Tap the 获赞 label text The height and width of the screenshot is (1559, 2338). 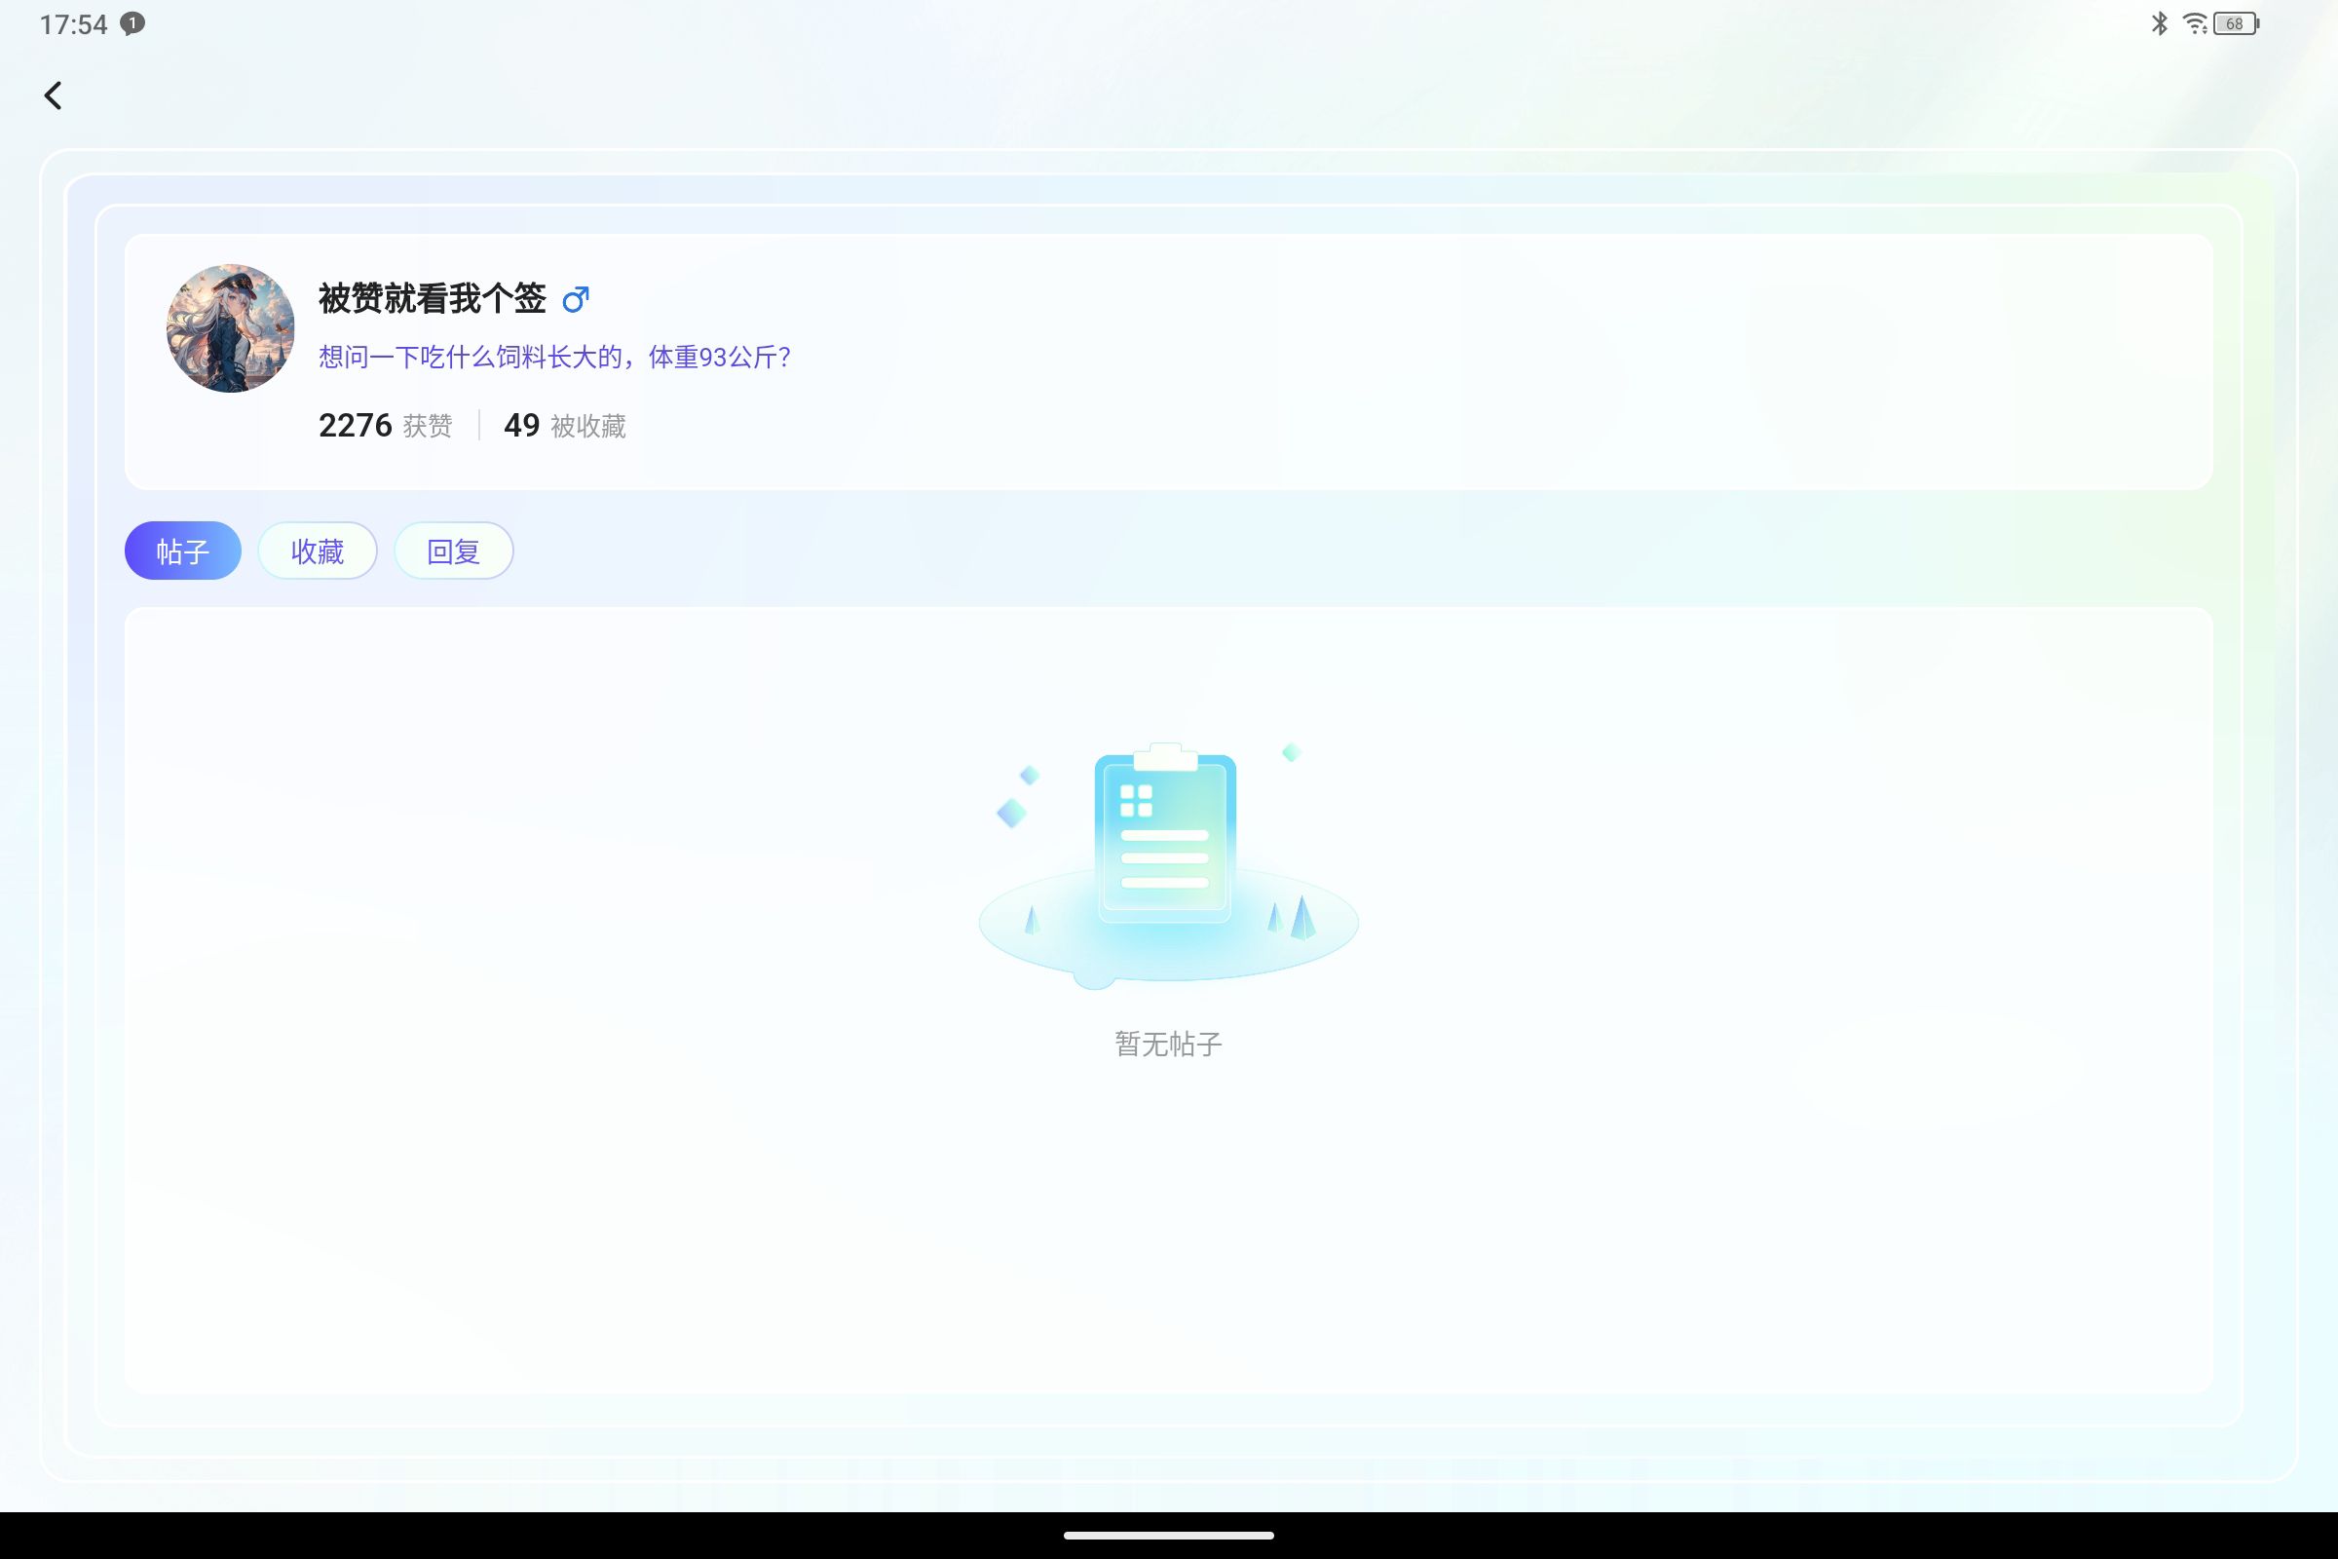point(428,427)
